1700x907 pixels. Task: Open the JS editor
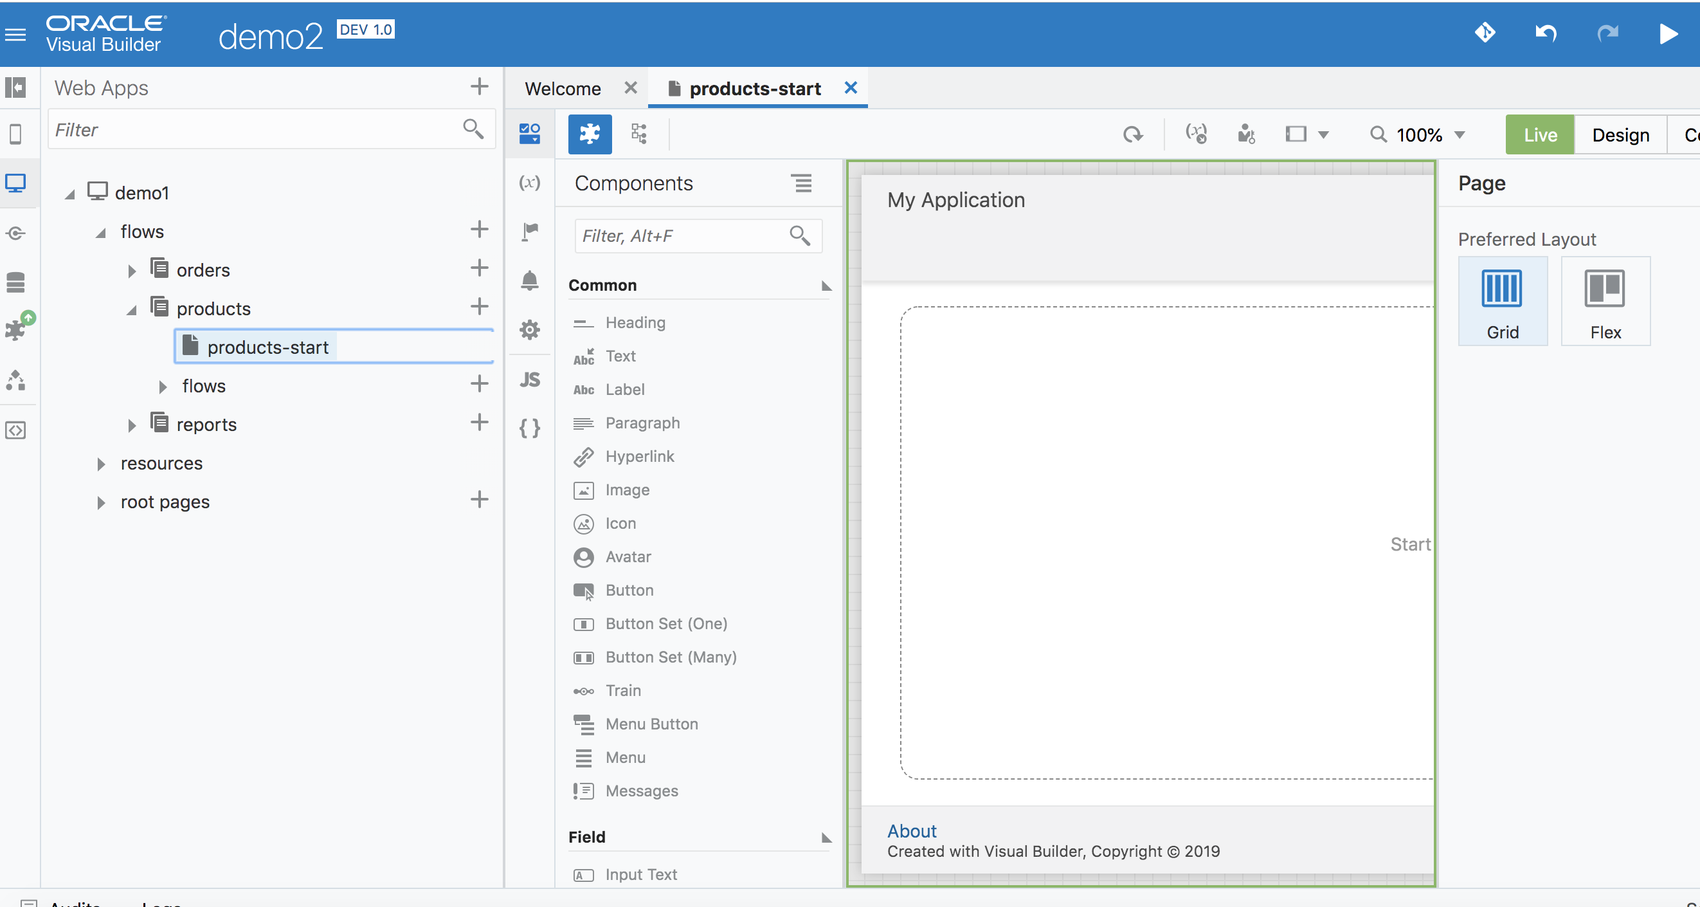529,380
